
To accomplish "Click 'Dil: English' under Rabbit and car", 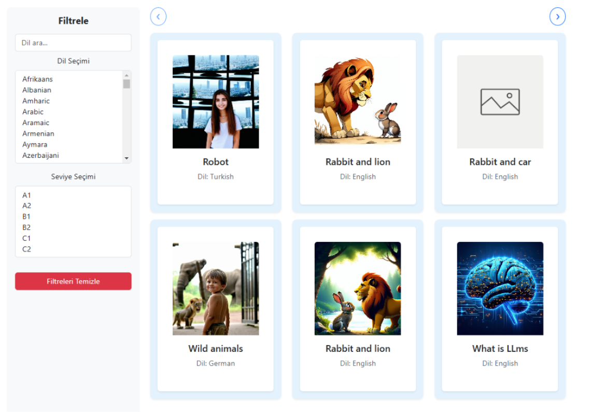I will 500,176.
